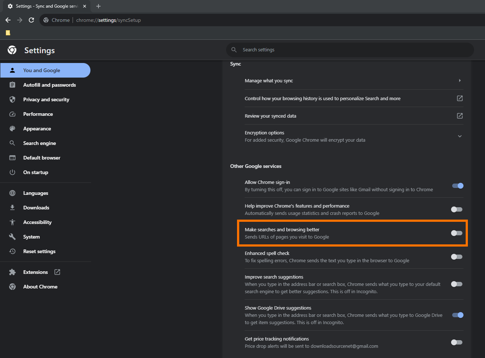485x358 pixels.
Task: Click the download arrow icon for Downloads
Action: click(x=12, y=208)
